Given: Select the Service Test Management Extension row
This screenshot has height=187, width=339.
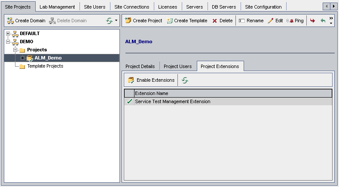Looking at the screenshot, I should [228, 101].
